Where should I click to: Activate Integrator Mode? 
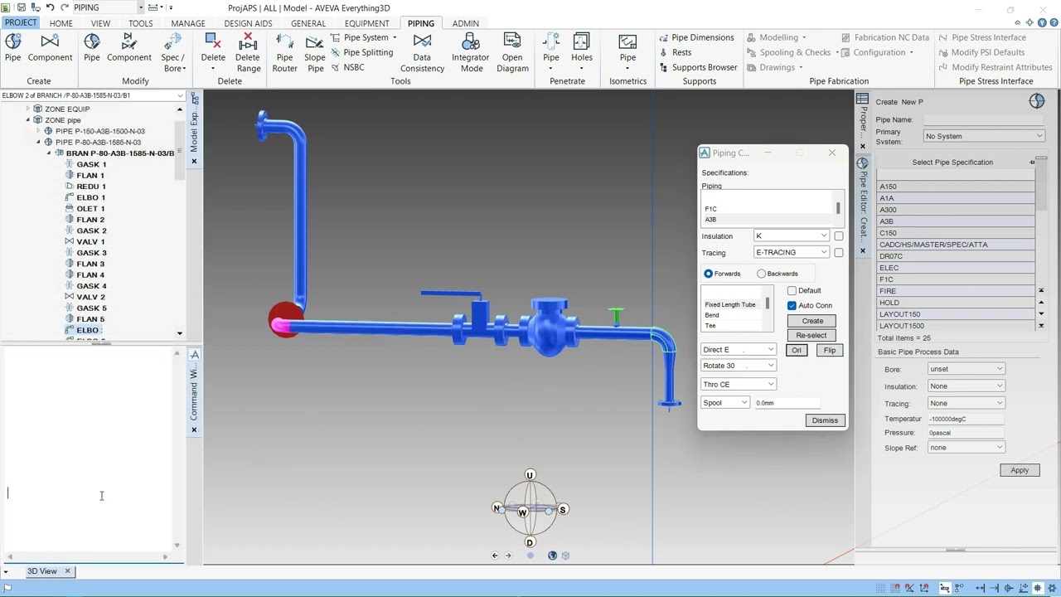point(470,51)
